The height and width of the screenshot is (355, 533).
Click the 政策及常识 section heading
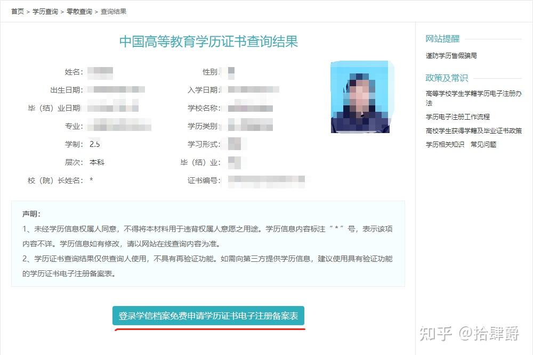tap(447, 78)
